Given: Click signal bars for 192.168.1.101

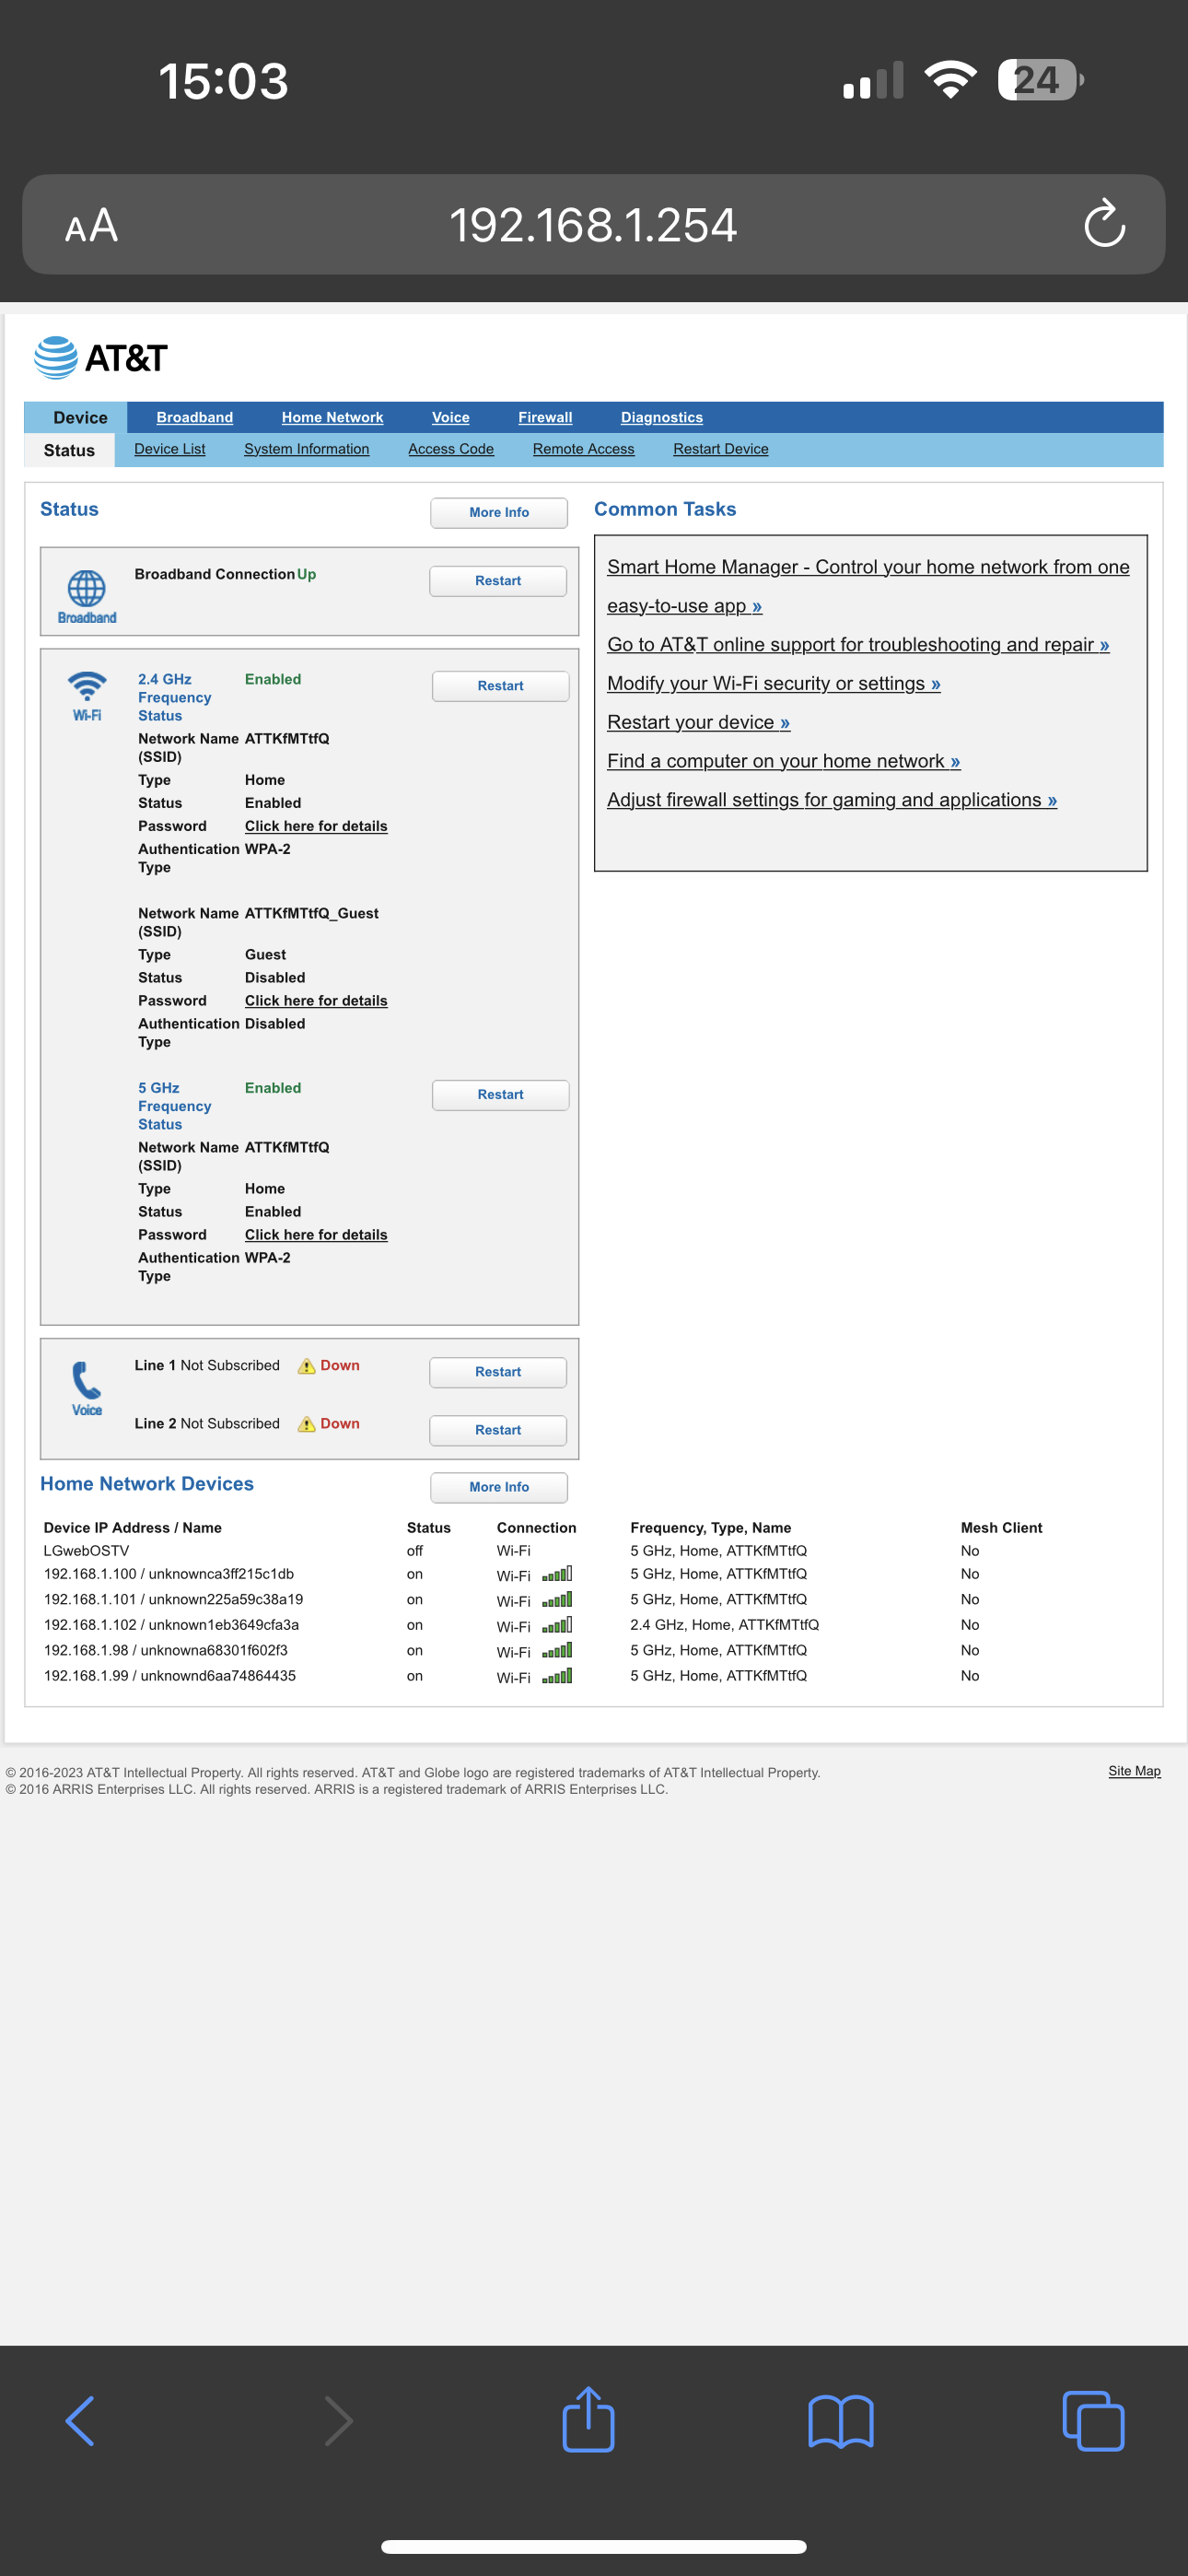Looking at the screenshot, I should click(557, 1600).
